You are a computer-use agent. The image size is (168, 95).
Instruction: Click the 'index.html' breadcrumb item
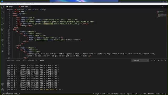[19, 9]
